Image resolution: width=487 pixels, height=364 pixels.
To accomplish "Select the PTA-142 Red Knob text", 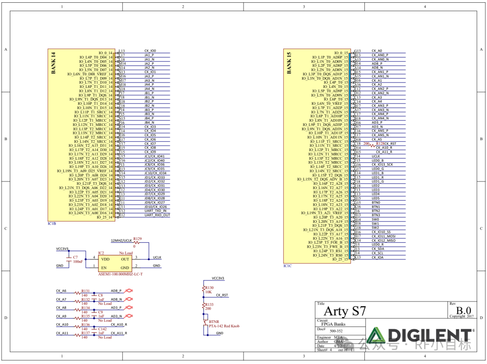I will (x=224, y=326).
